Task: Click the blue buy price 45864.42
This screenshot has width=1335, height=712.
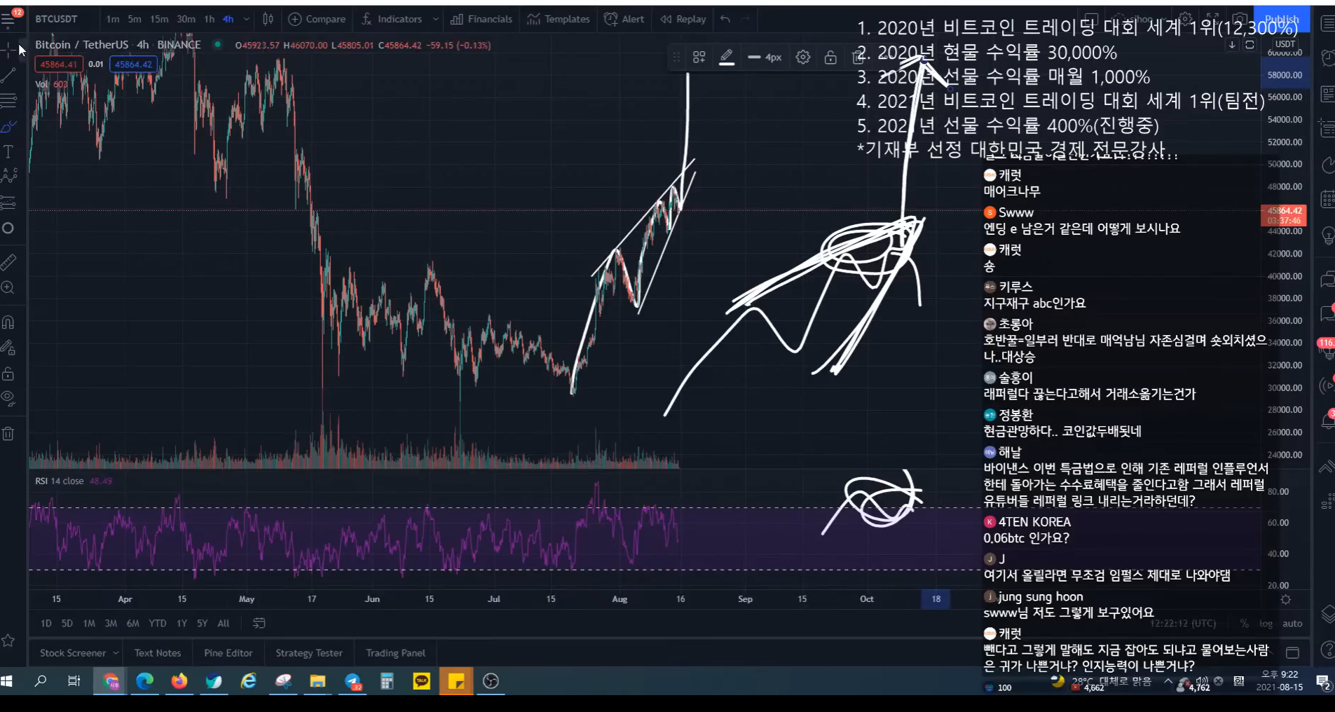Action: click(x=133, y=64)
